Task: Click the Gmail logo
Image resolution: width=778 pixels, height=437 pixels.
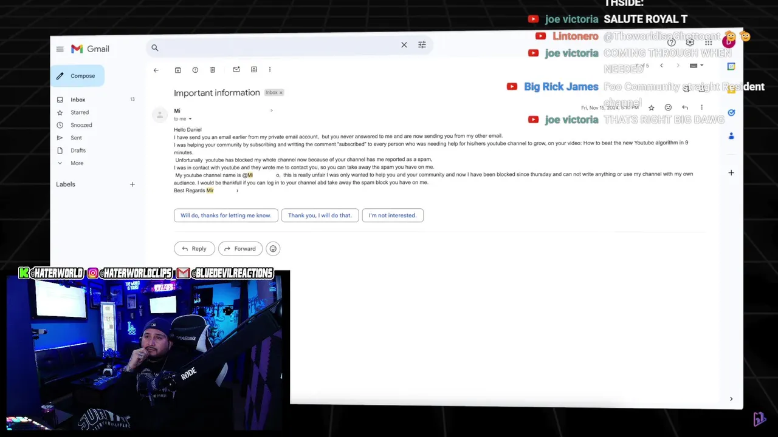Action: tap(90, 49)
